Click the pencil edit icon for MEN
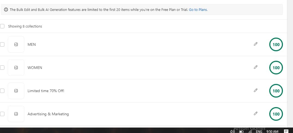The height and width of the screenshot is (133, 293). 255,44
